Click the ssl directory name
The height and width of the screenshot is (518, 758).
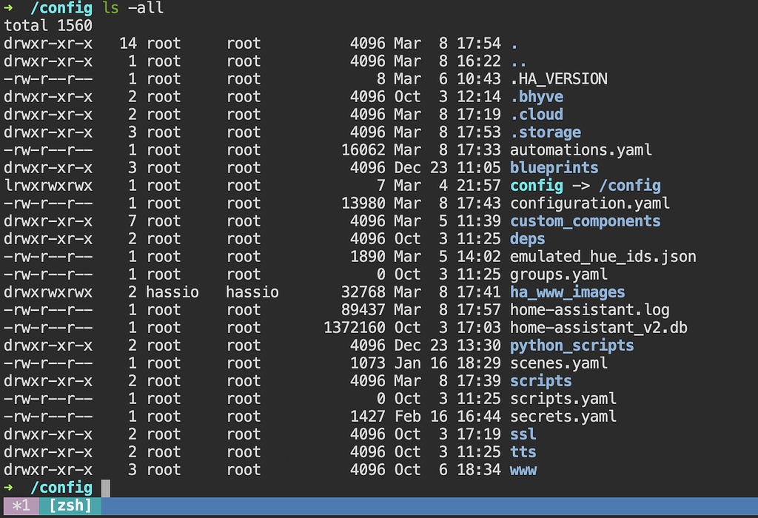click(x=523, y=434)
